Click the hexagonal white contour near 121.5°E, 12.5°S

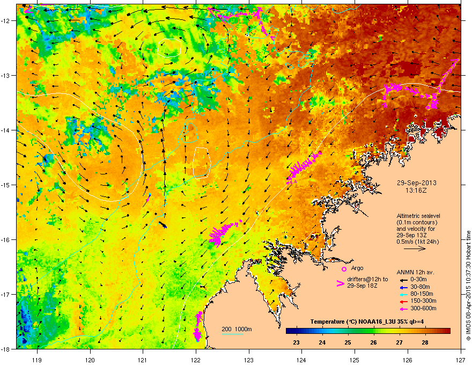pyautogui.click(x=169, y=48)
